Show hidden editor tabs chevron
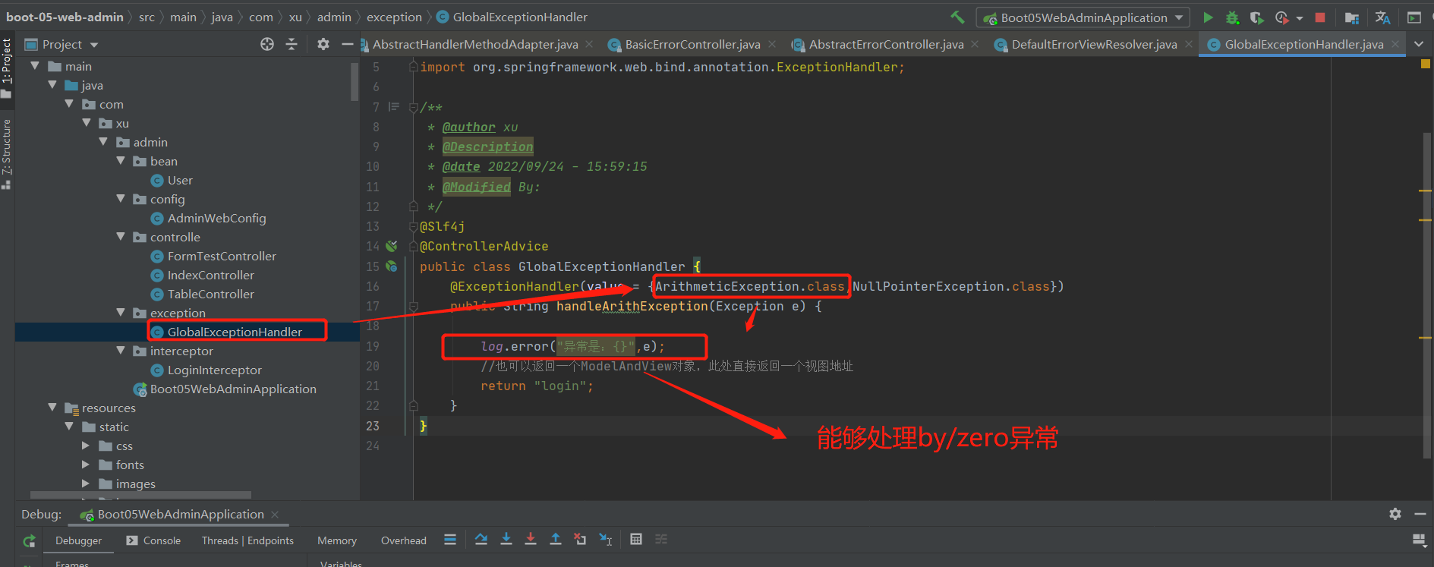The width and height of the screenshot is (1434, 567). click(1419, 44)
